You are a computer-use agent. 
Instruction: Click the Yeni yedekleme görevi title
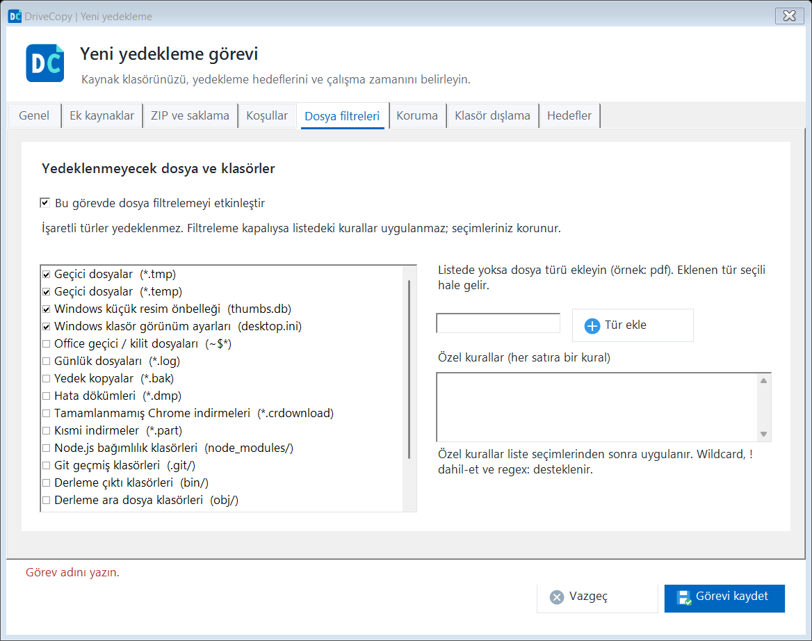[x=169, y=54]
